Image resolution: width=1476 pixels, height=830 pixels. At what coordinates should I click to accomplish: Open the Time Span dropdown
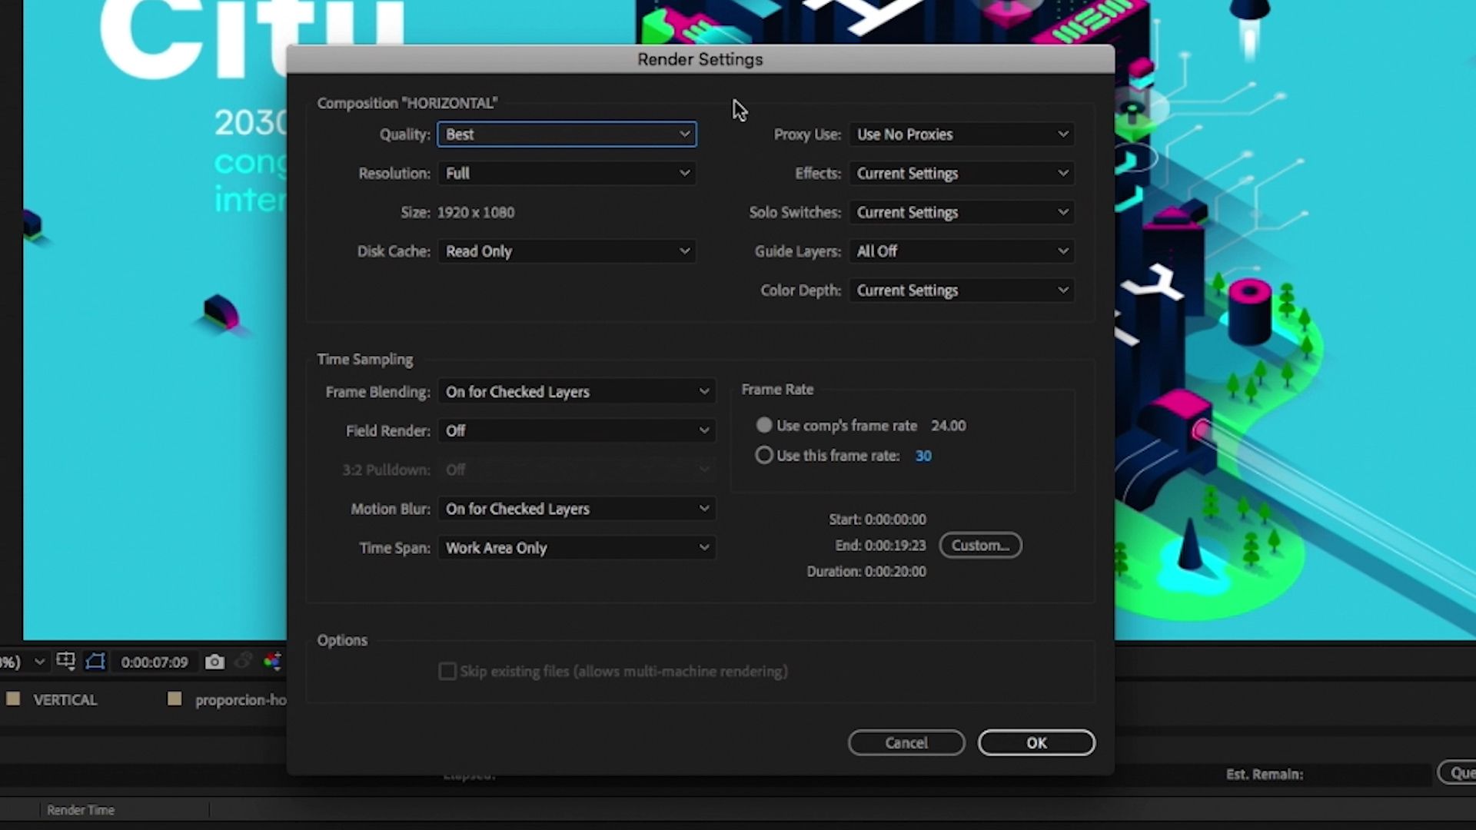(577, 548)
